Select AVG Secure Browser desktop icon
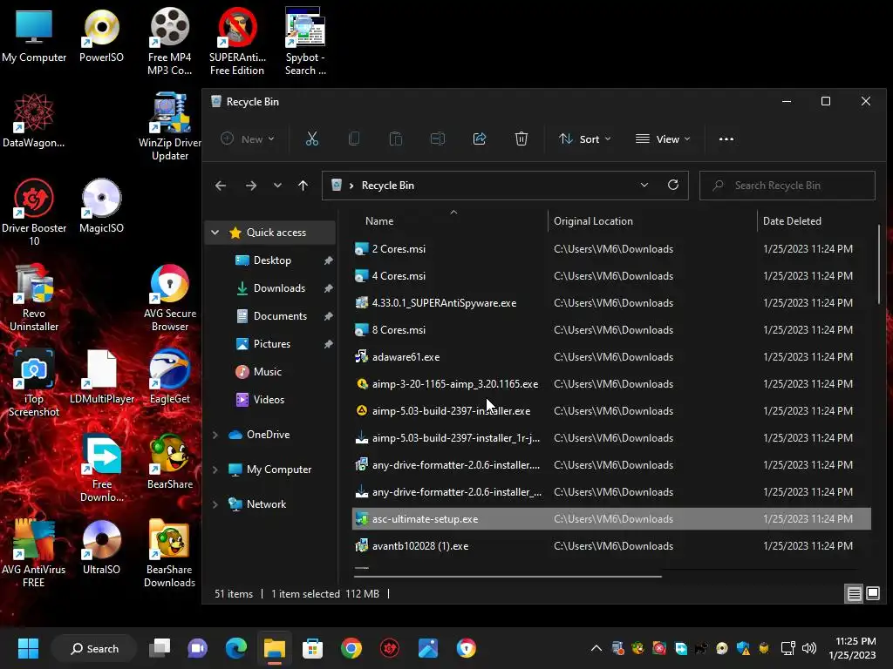The height and width of the screenshot is (669, 893). pyautogui.click(x=170, y=298)
